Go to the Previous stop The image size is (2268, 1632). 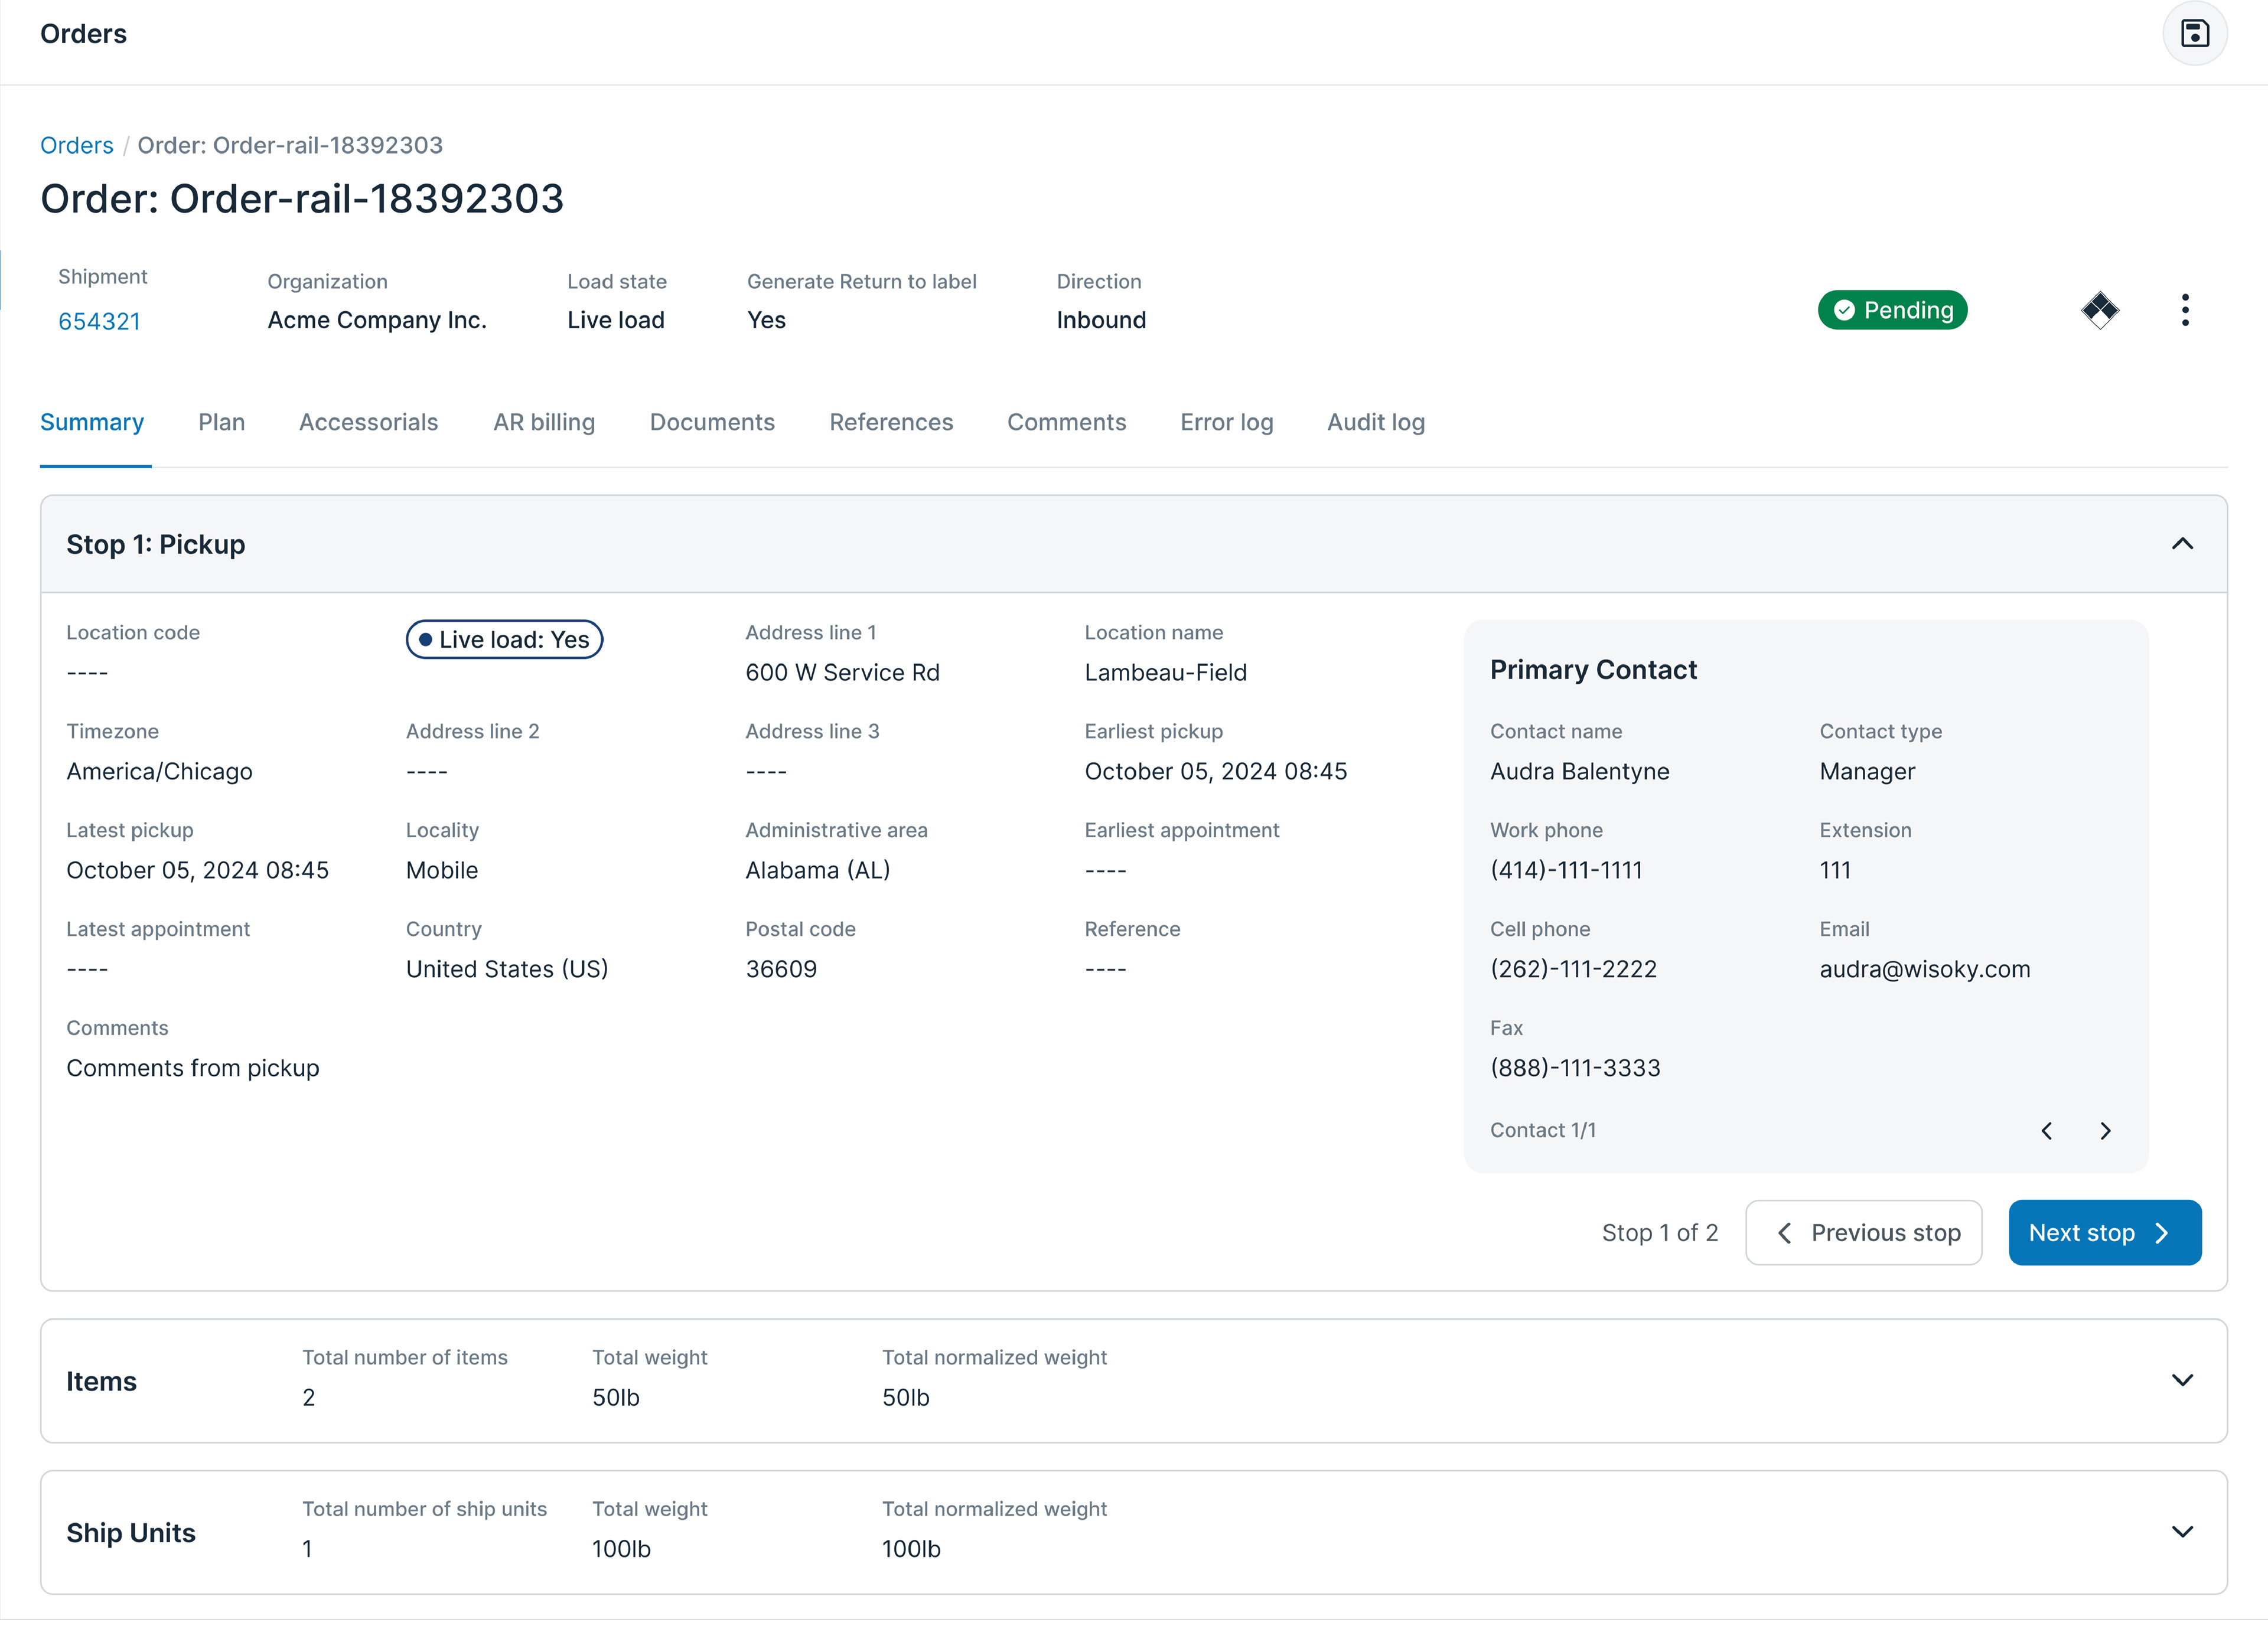click(x=1863, y=1232)
